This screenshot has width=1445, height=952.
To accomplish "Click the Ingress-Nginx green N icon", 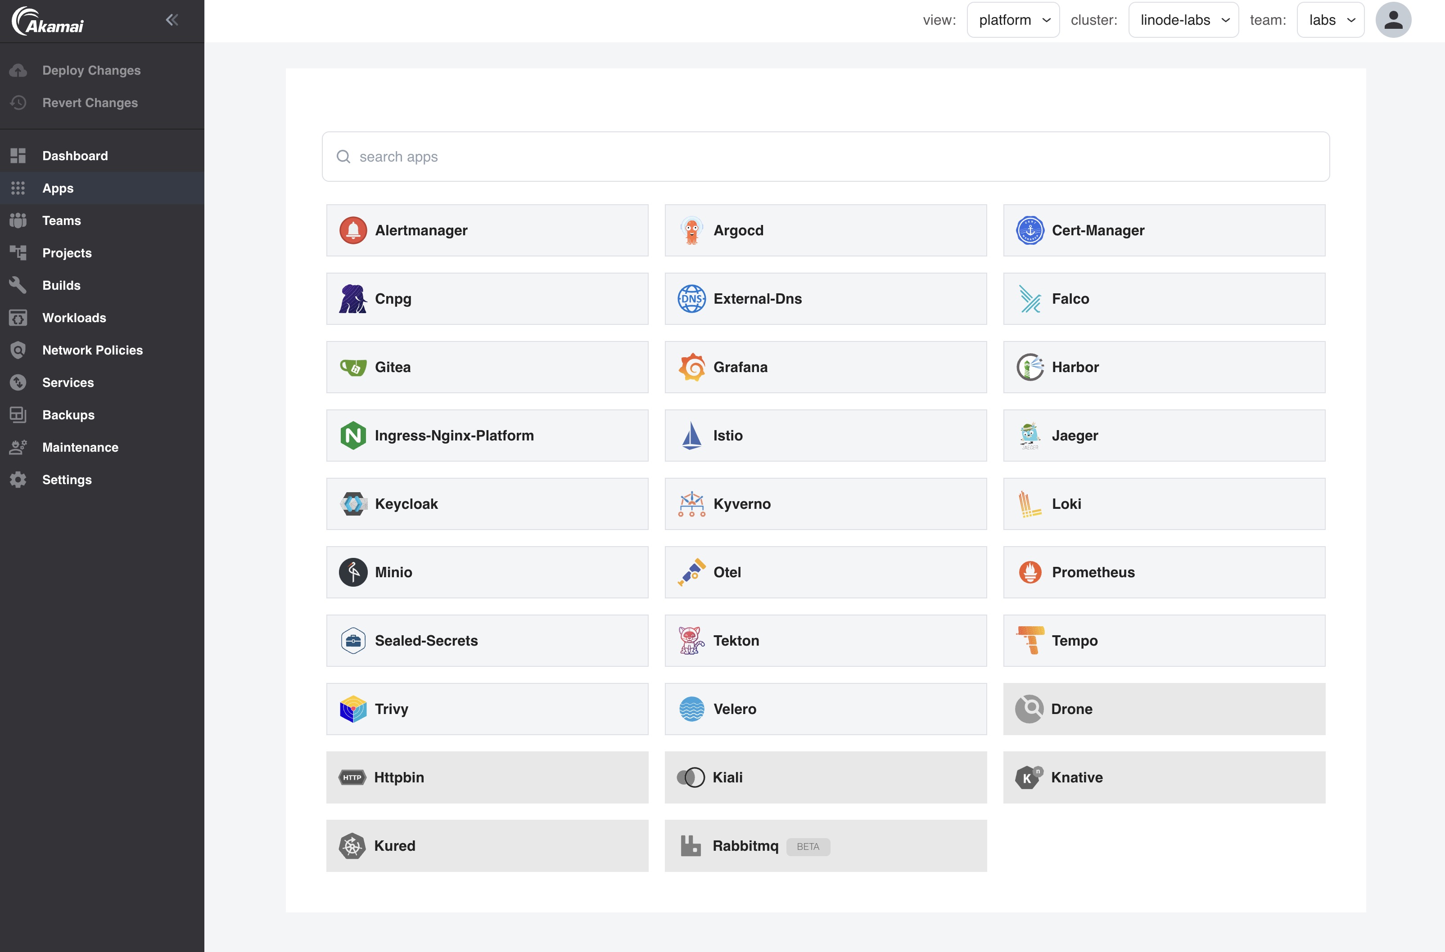I will [x=353, y=436].
